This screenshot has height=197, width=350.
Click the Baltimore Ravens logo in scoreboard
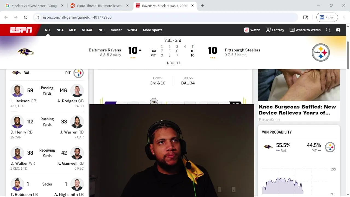pos(26,52)
